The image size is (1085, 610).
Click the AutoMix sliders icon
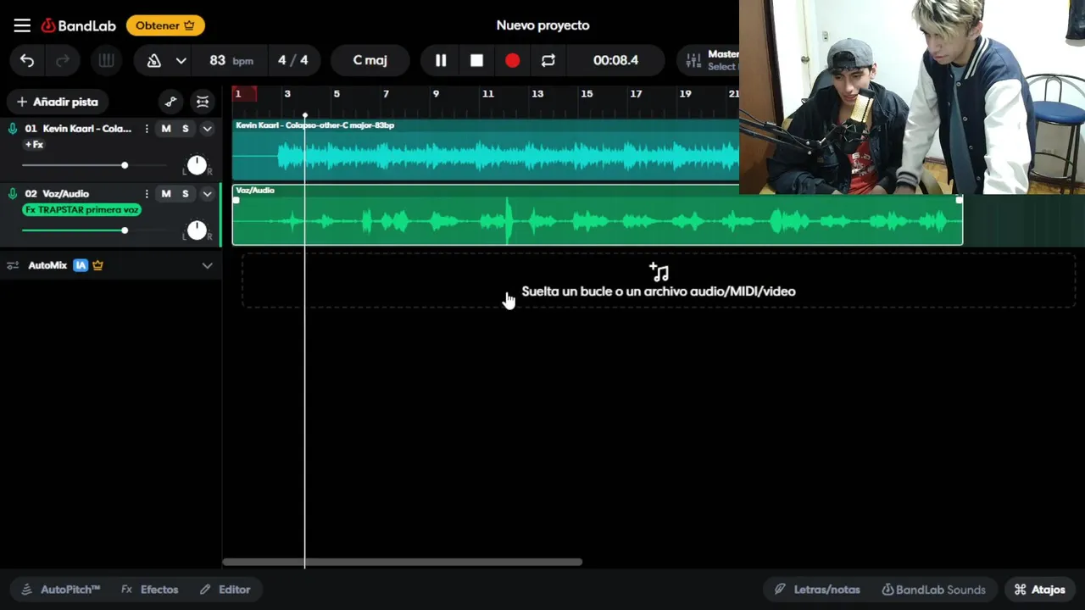coord(13,265)
